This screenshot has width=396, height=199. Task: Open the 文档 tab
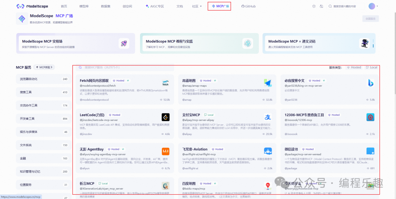pyautogui.click(x=180, y=6)
